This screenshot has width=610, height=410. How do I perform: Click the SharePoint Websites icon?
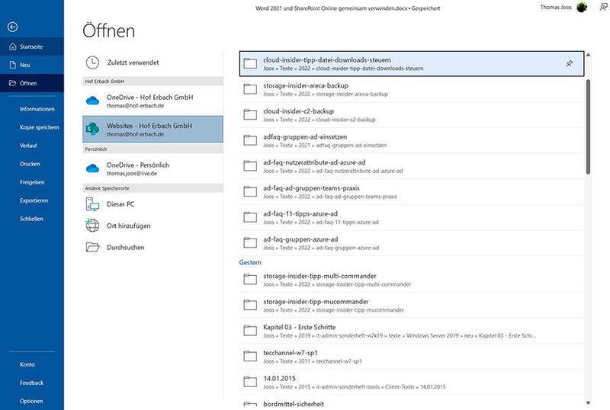click(x=92, y=129)
